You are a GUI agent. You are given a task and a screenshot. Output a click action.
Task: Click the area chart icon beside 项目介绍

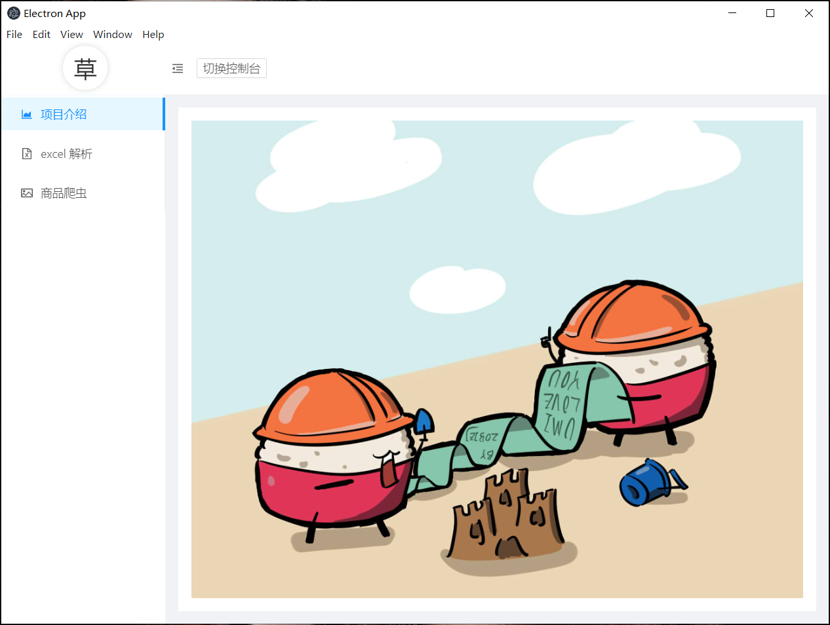(x=27, y=115)
